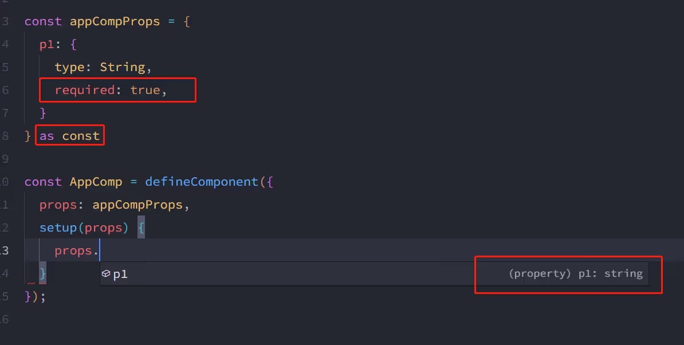Click AppComp constant name
684x345 pixels.
click(96, 182)
